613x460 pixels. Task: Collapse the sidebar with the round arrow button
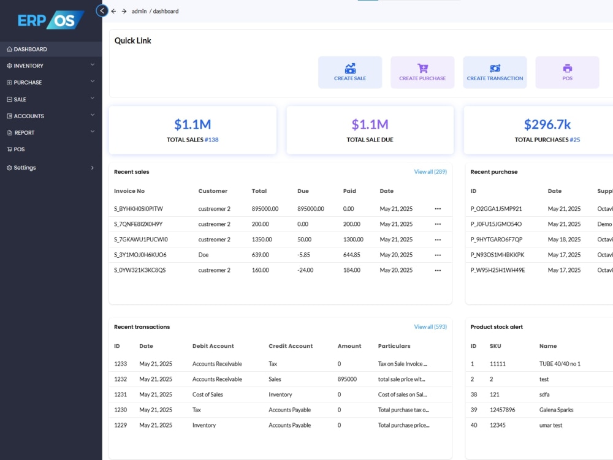tap(102, 10)
